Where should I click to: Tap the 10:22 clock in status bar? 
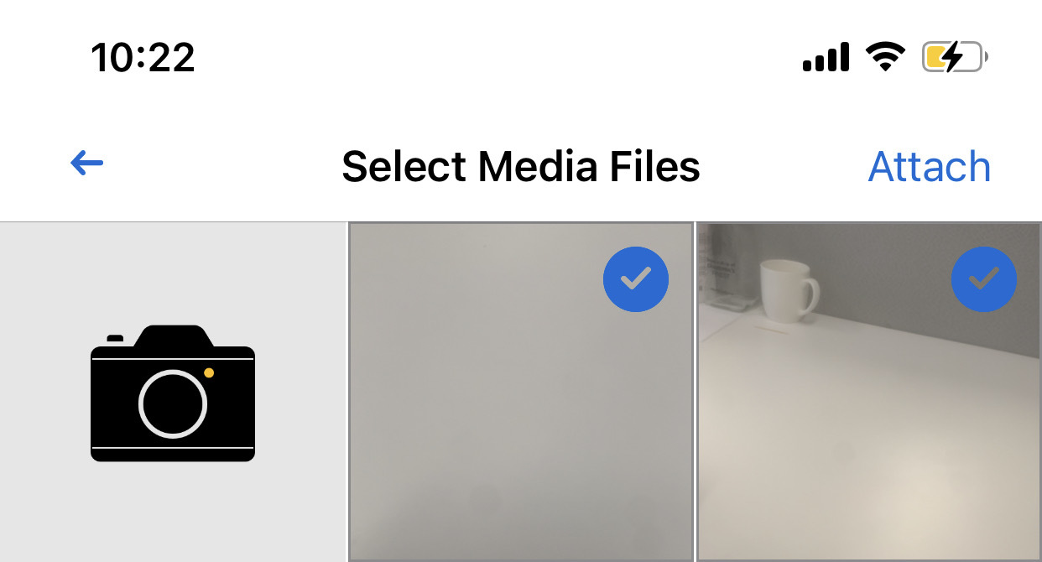[x=143, y=58]
